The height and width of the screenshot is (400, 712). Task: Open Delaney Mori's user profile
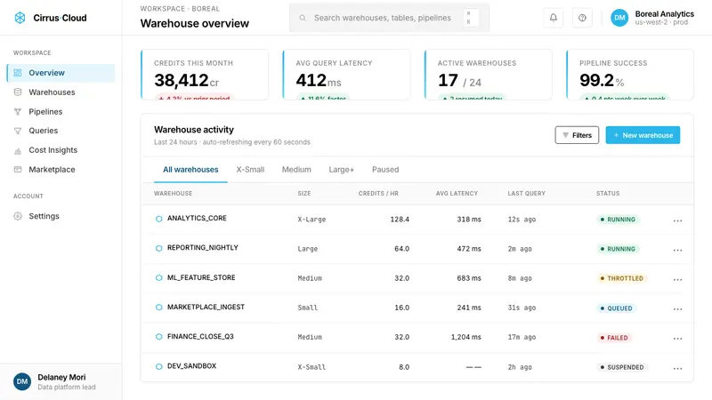tap(61, 382)
